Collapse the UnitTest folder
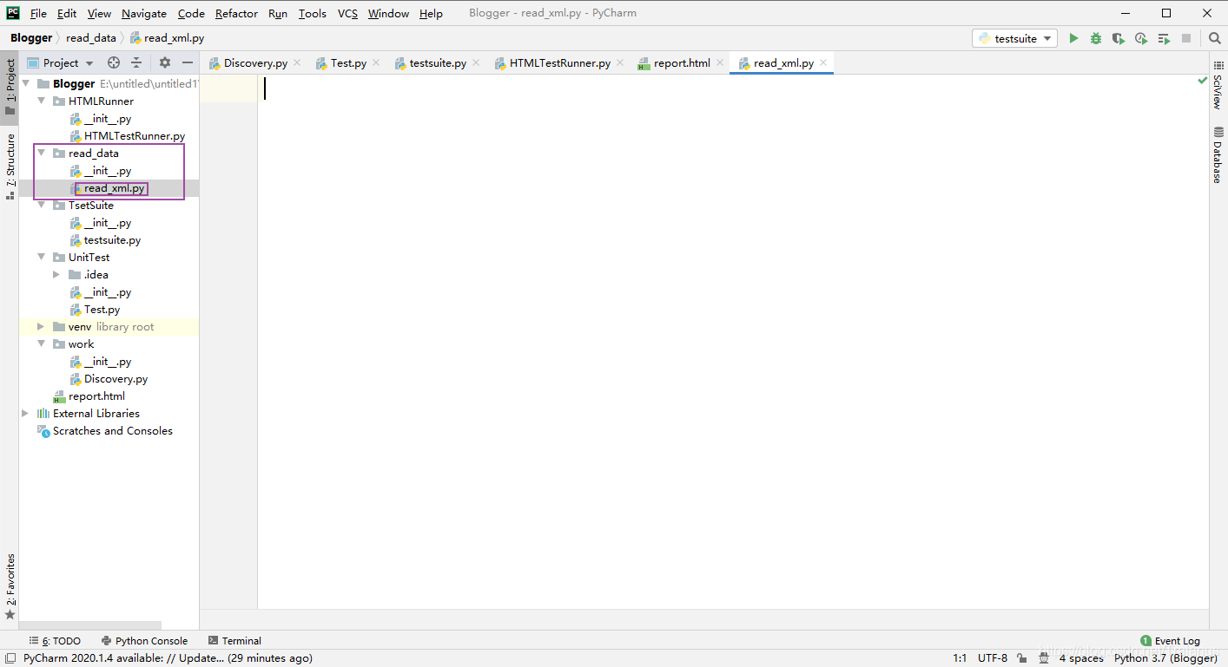Viewport: 1228px width, 667px height. point(41,258)
